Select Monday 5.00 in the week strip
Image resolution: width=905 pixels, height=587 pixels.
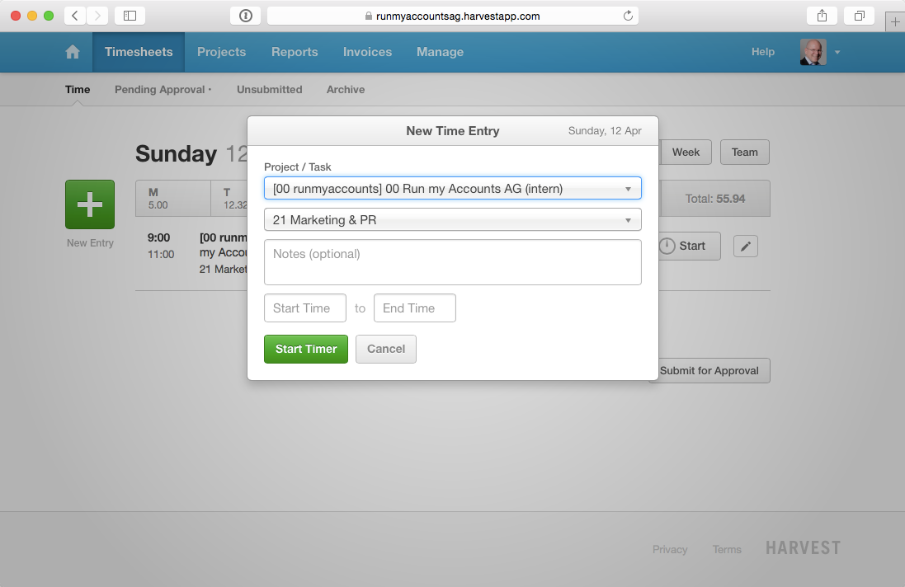tap(173, 199)
